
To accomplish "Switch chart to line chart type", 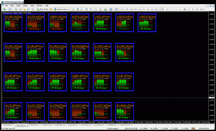I will coord(82,9).
